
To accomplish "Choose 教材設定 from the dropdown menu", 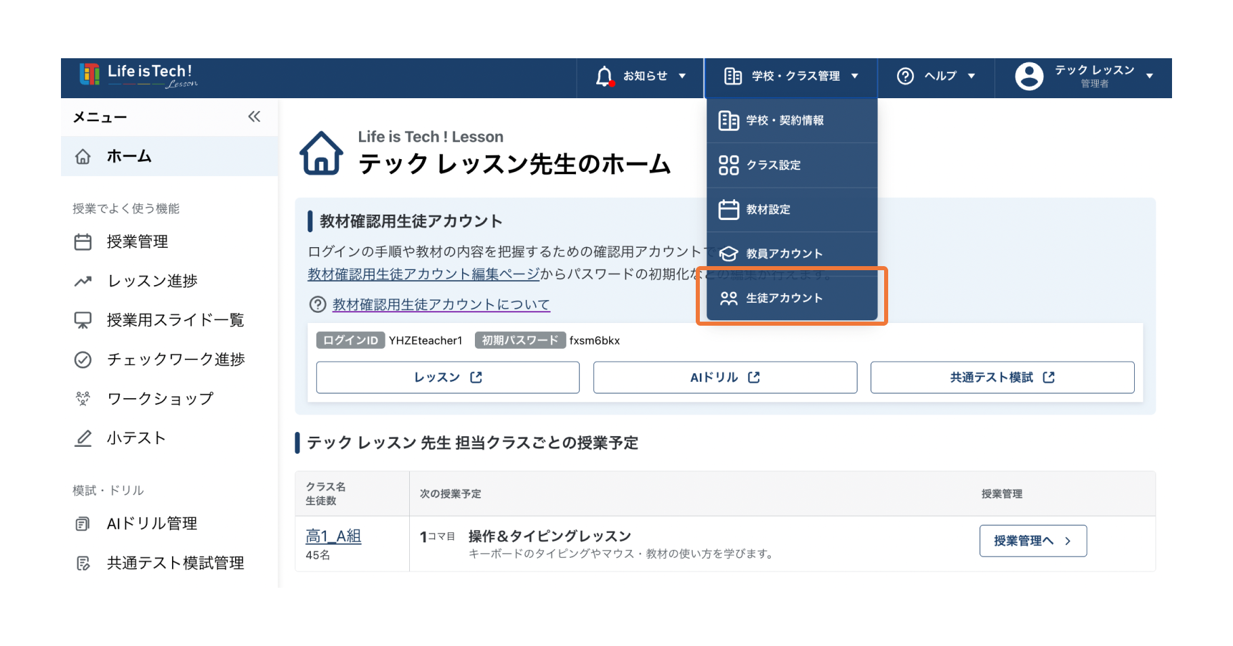I will (768, 210).
